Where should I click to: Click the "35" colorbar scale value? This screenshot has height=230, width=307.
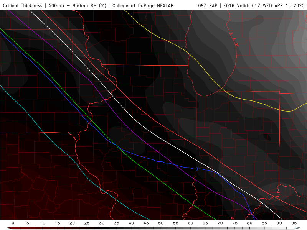(117, 223)
